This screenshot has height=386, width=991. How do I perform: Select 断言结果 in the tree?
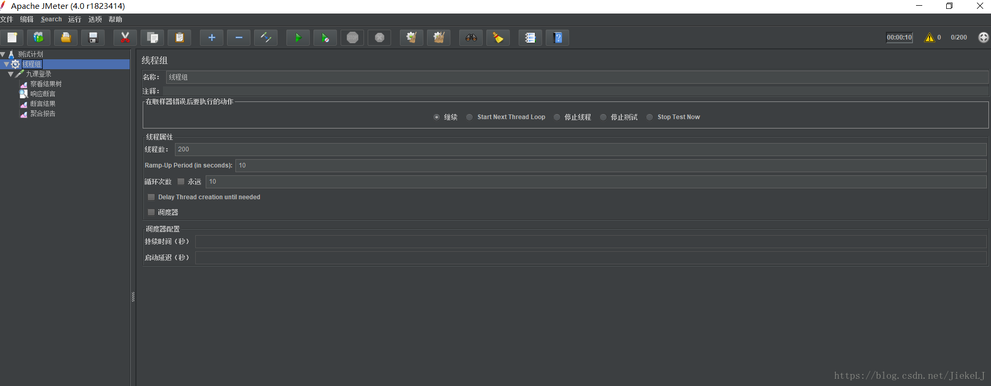(43, 104)
